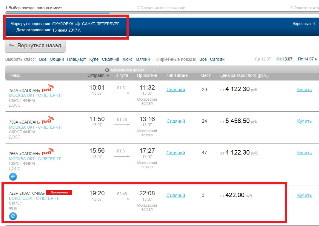Buy ticket for 4 122,30 train 754A

[304, 90]
